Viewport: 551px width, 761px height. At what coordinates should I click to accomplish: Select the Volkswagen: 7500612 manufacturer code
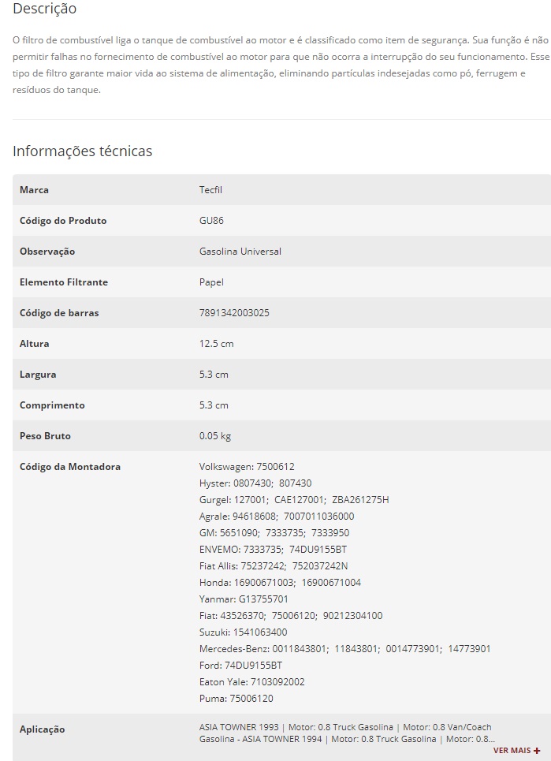click(x=247, y=467)
